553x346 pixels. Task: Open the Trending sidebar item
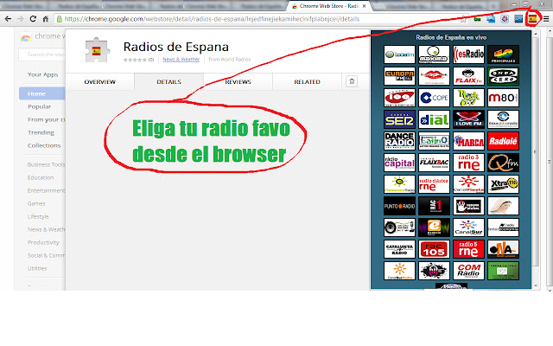[x=41, y=132]
